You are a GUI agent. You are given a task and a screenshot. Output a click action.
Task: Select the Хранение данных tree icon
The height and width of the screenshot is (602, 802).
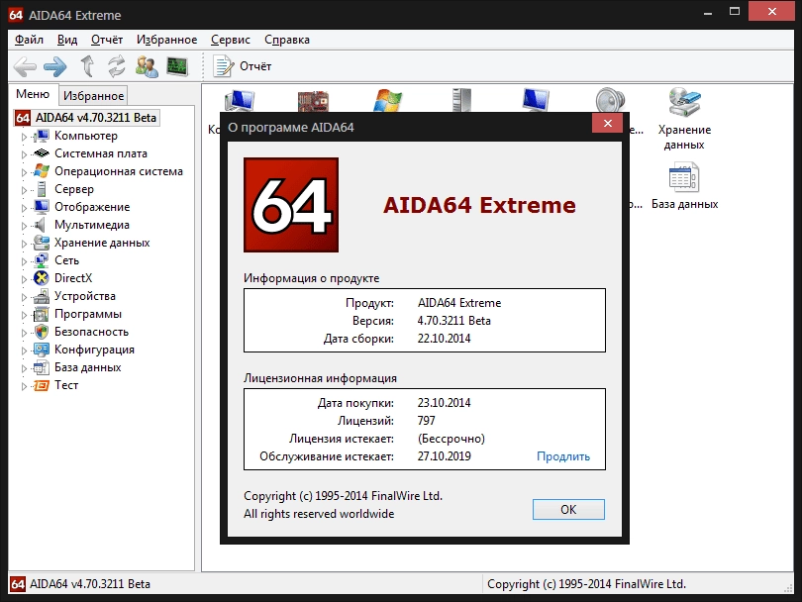pos(41,243)
